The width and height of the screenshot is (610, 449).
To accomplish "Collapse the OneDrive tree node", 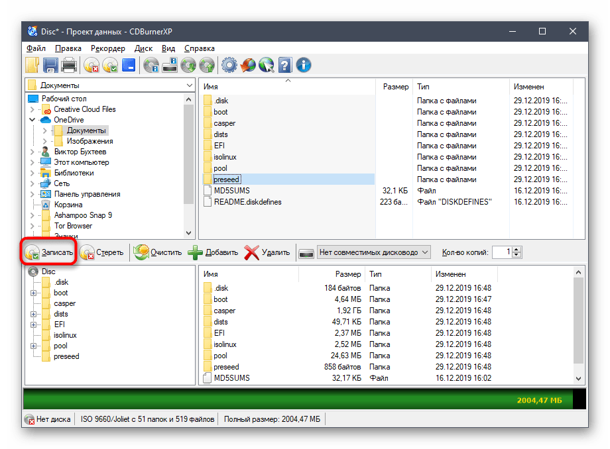I will click(32, 120).
